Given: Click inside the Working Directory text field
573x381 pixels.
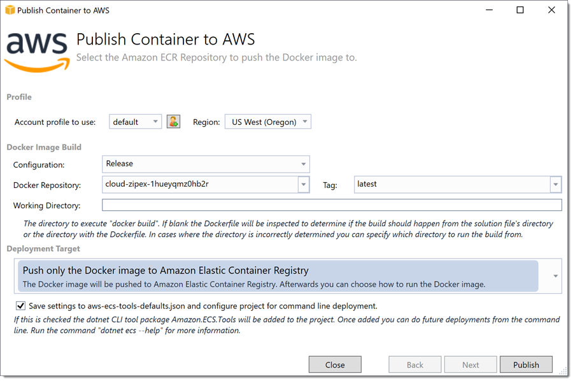Looking at the screenshot, I should pos(332,205).
